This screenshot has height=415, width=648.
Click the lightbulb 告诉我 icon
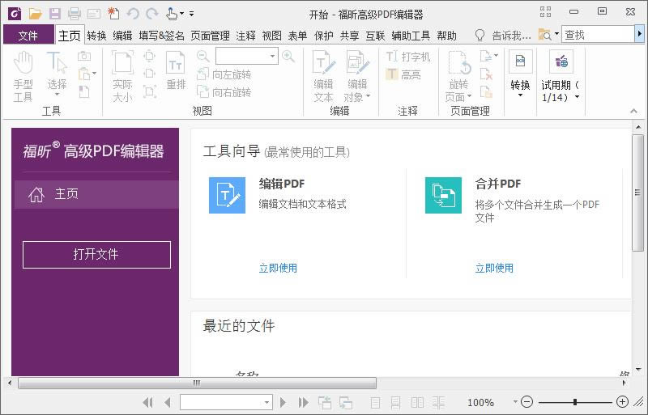(x=480, y=36)
